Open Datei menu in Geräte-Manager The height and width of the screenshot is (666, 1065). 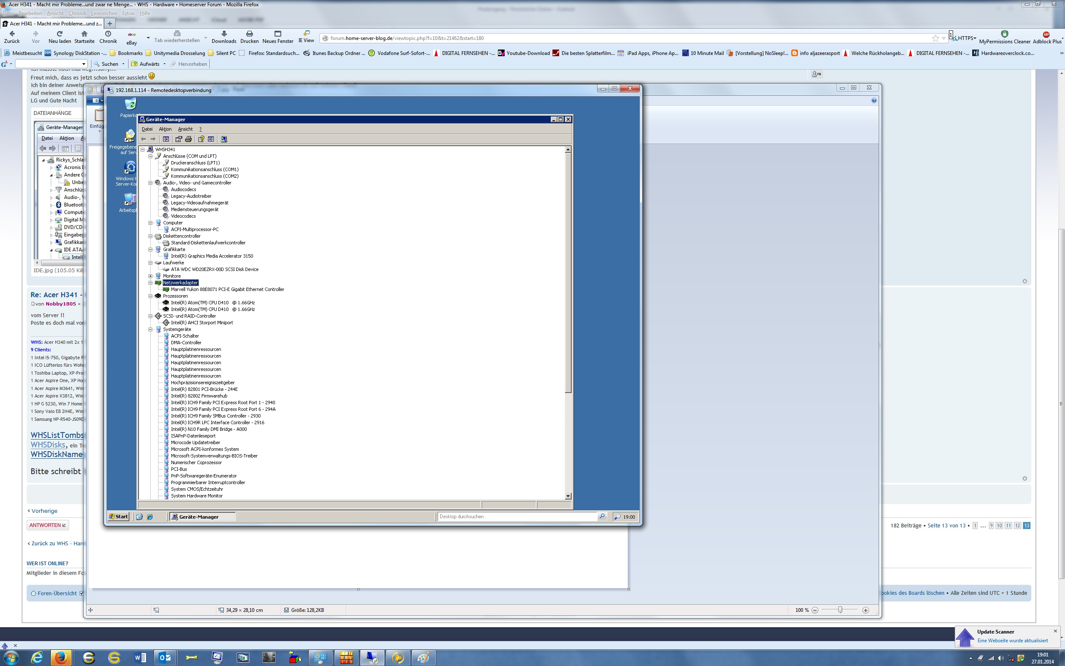click(147, 129)
